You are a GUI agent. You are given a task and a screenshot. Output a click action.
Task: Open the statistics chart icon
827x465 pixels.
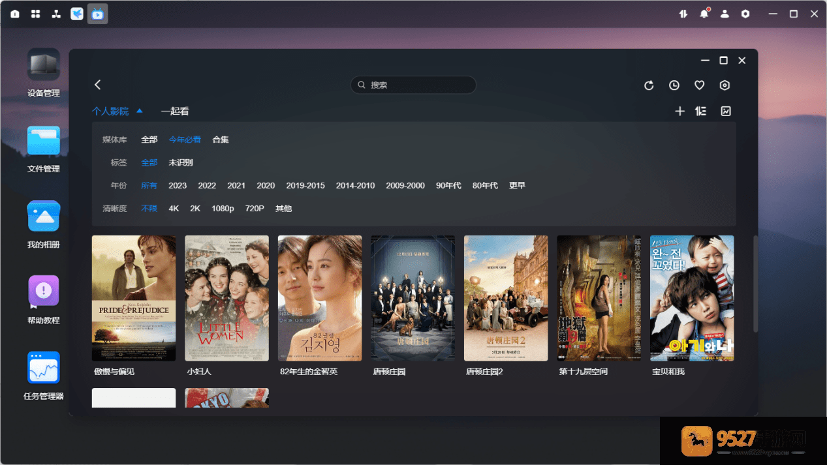tap(726, 112)
